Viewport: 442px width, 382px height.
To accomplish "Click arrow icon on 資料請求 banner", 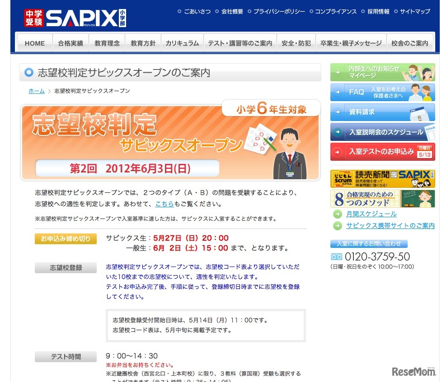I will tap(338, 112).
